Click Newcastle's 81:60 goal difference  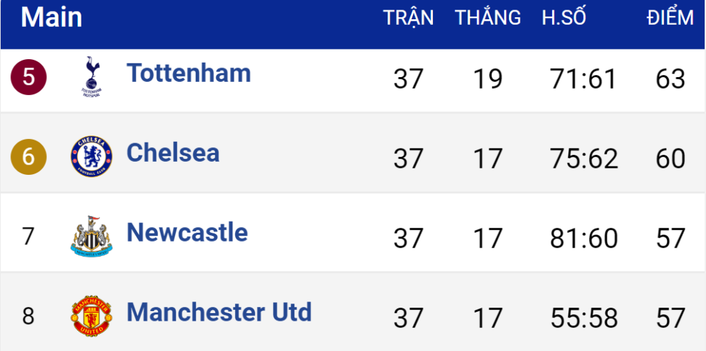(x=584, y=239)
